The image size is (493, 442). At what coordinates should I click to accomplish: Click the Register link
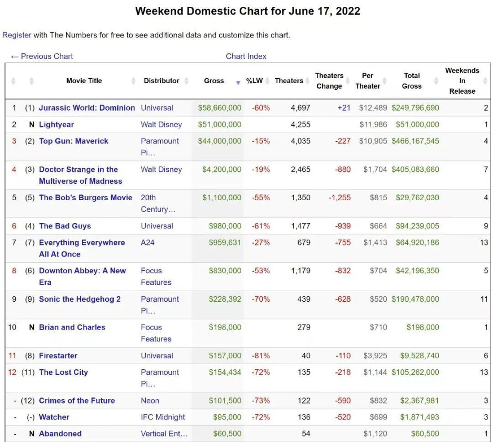click(17, 35)
